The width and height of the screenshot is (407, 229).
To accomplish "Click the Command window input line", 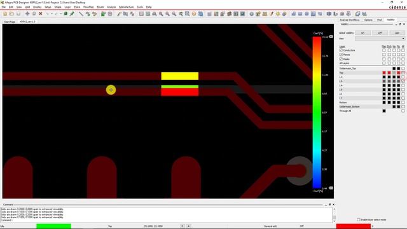I will coord(166,220).
